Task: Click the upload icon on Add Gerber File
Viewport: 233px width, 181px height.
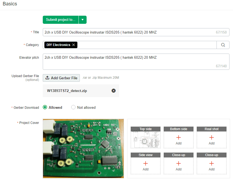Action: [x=48, y=78]
